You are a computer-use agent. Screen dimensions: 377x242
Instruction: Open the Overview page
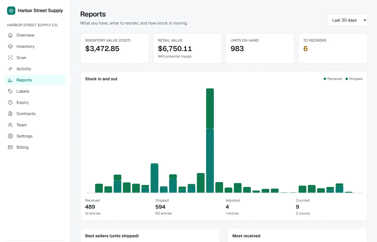[35, 35]
